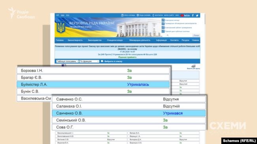Click the save diskette icon below toolbar
Viewport: 257px width, 144px height.
tap(63, 65)
